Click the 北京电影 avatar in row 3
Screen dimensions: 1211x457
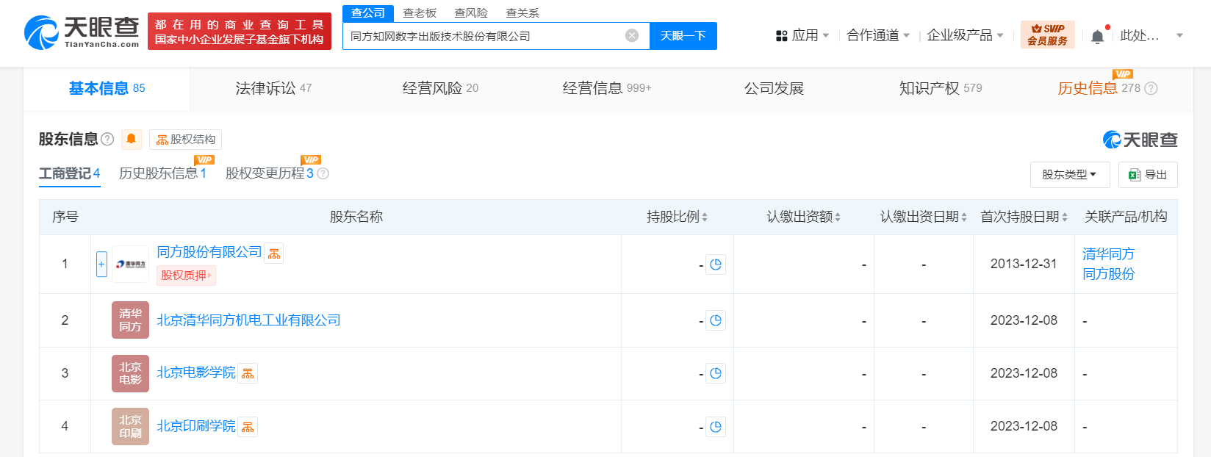point(131,373)
